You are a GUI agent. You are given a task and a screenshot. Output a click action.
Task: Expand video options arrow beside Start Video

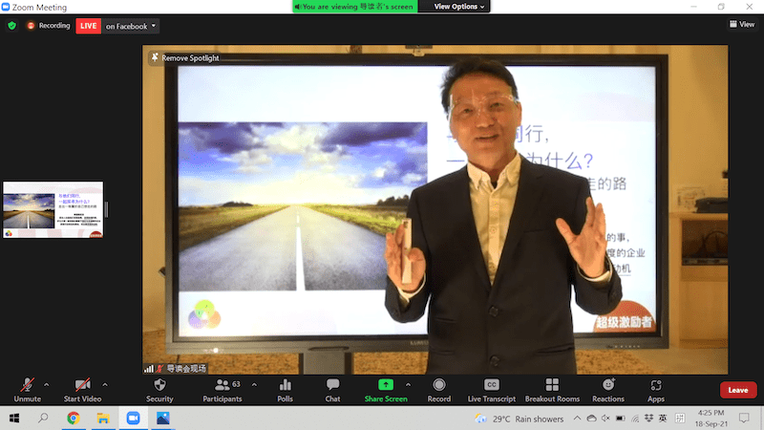(105, 384)
